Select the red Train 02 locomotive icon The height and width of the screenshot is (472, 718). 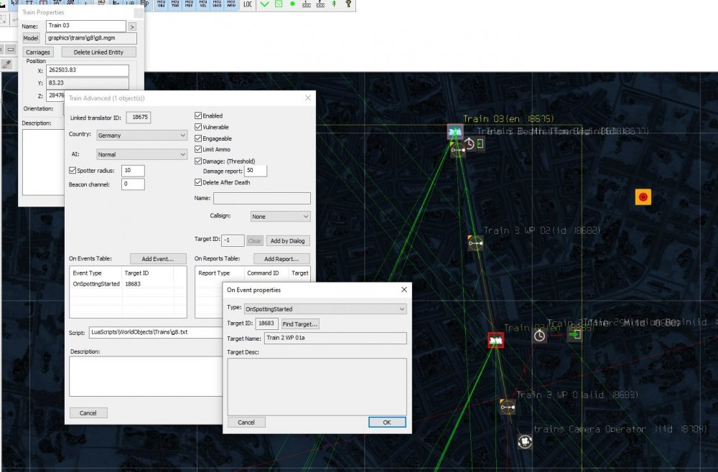(x=495, y=340)
